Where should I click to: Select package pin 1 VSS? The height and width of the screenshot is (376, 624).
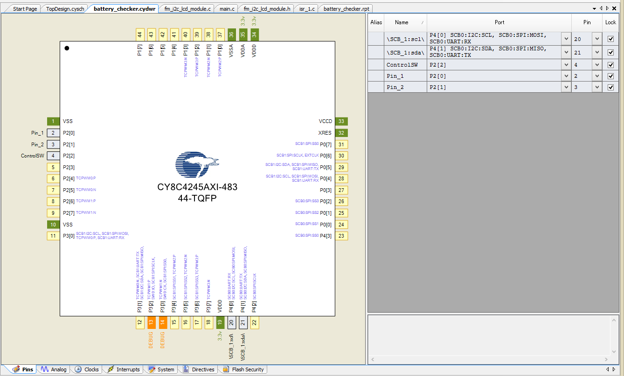(53, 122)
